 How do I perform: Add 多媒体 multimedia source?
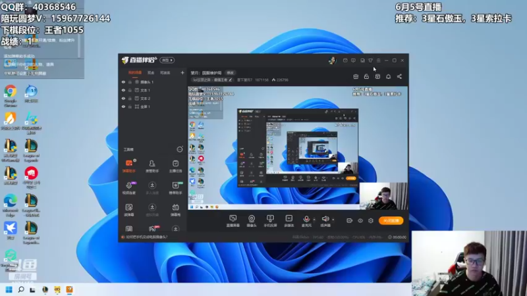click(x=289, y=221)
